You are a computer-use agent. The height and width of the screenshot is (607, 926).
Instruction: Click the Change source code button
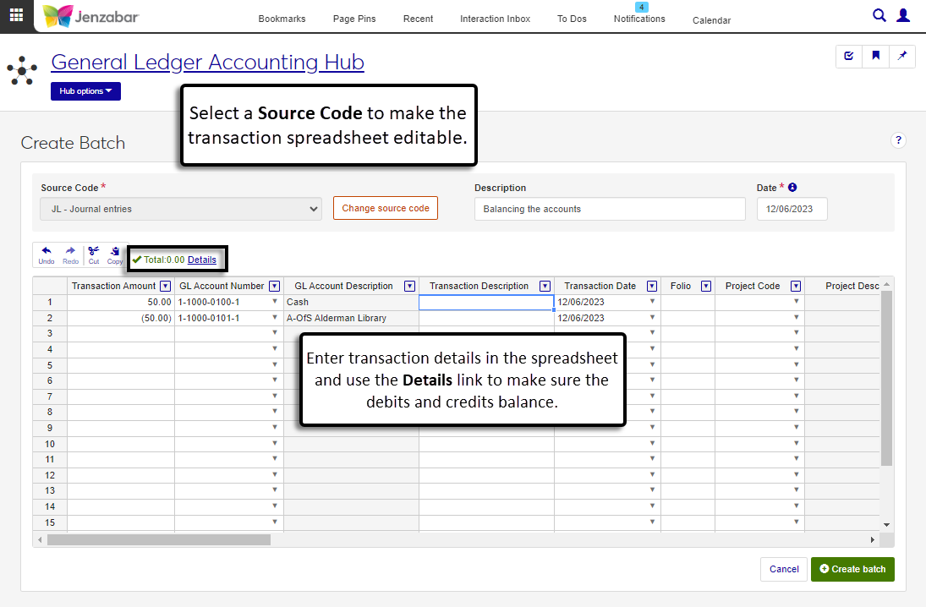click(386, 208)
